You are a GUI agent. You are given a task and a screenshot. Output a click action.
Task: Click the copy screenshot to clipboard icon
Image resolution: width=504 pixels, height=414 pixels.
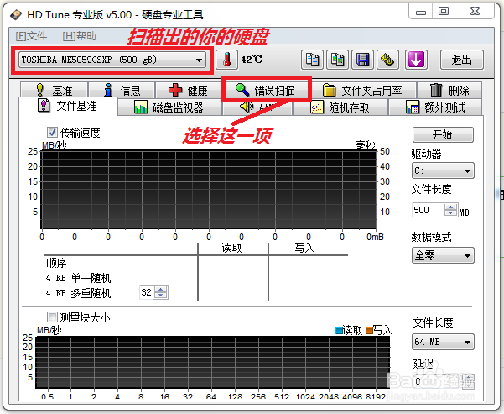[337, 60]
